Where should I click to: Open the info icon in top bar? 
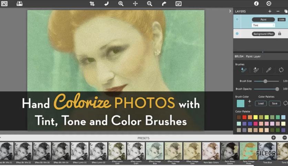click(x=256, y=3)
